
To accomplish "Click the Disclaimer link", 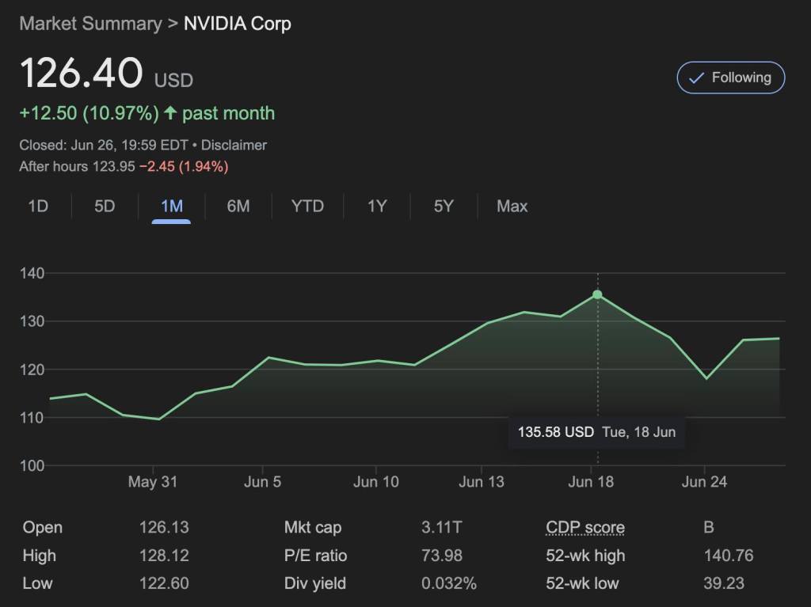I will point(234,146).
